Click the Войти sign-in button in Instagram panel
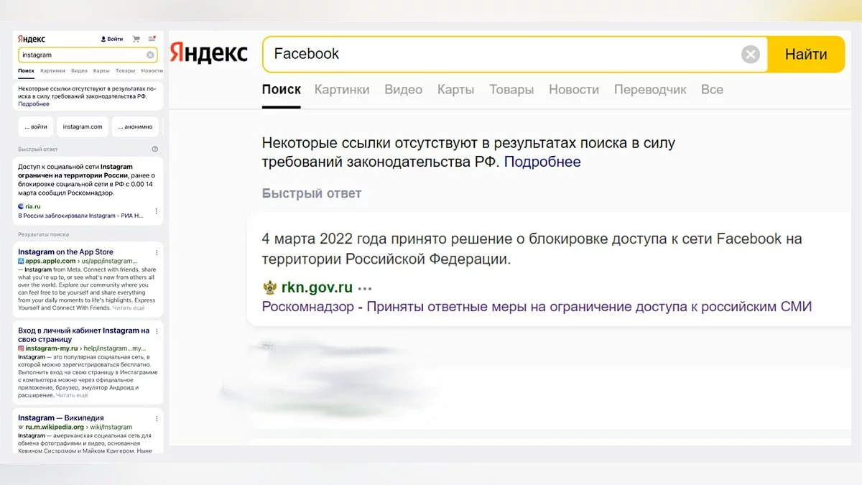 pos(112,39)
